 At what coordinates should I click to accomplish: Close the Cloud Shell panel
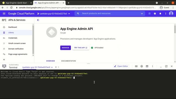(x=172, y=66)
